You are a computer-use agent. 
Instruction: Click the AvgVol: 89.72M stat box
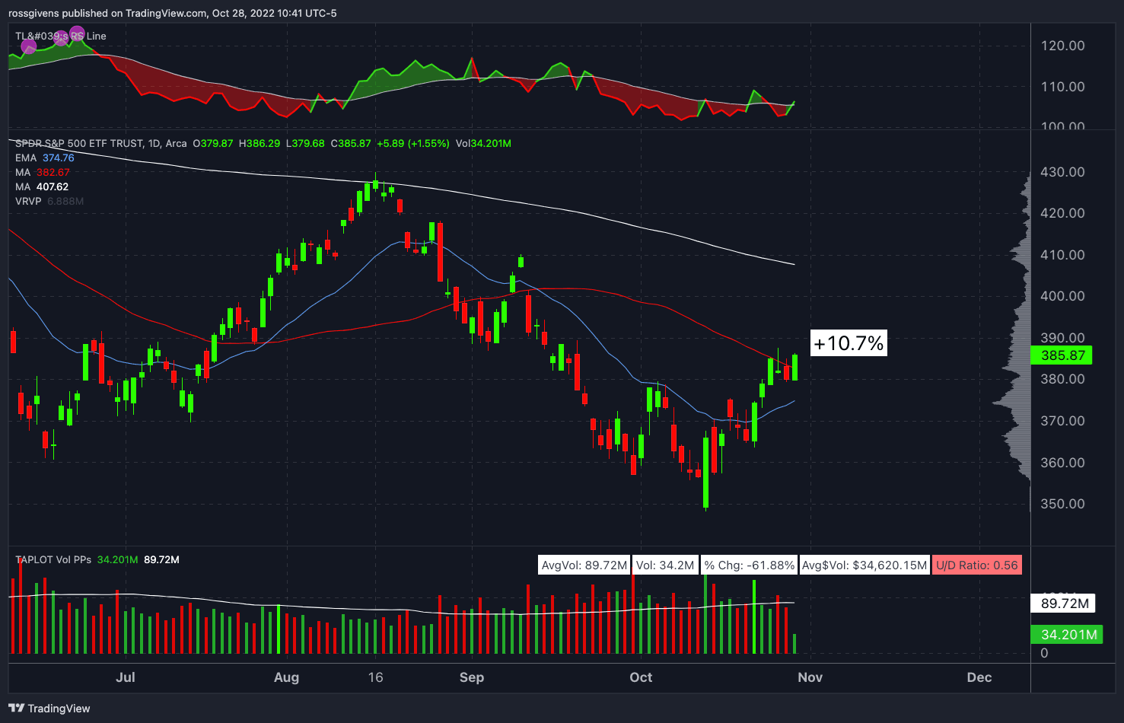coord(584,565)
